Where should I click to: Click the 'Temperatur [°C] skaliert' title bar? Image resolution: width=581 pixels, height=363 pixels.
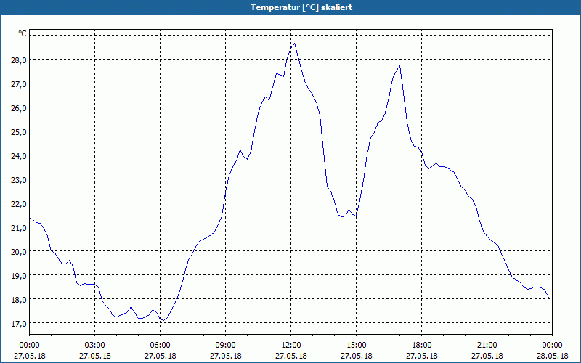click(290, 7)
